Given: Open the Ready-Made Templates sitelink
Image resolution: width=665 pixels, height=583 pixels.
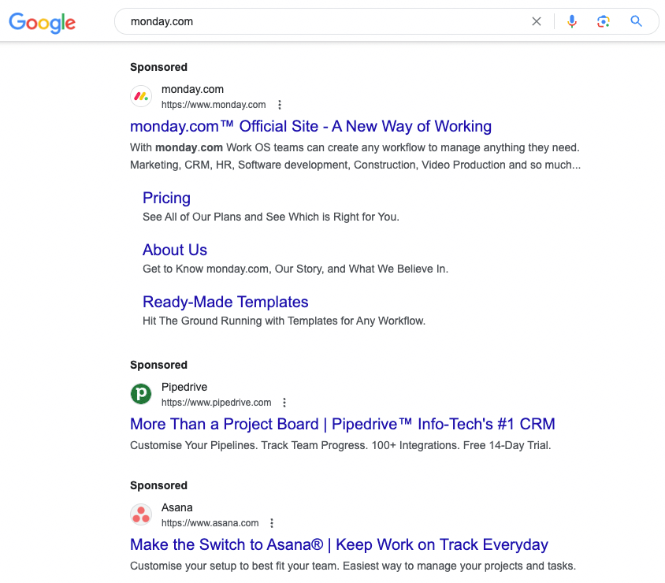Looking at the screenshot, I should pos(225,302).
